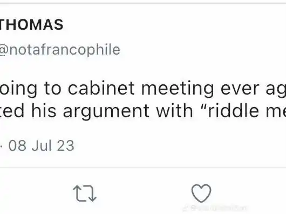Like the tweet with the heart icon
This screenshot has height=214, width=286.
coord(201,193)
